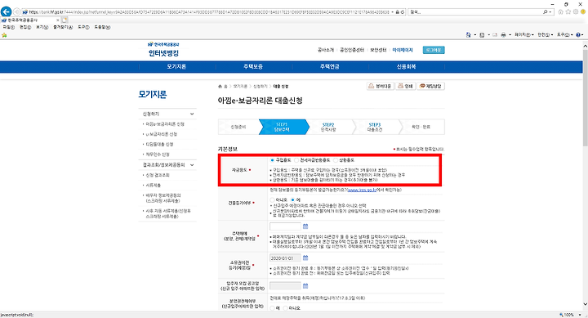Close the 한국주택금융공사 tab

tap(57, 20)
